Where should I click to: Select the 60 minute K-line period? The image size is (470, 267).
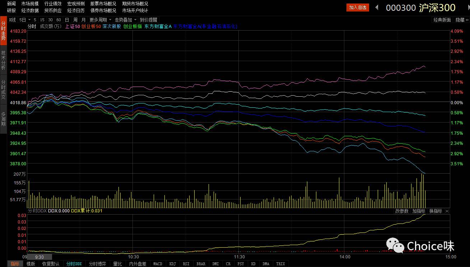pos(59,20)
